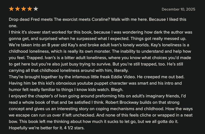Image resolution: width=205 pixels, height=134 pixels.
Task: Click the third orange rating star
Action: pos(24,9)
